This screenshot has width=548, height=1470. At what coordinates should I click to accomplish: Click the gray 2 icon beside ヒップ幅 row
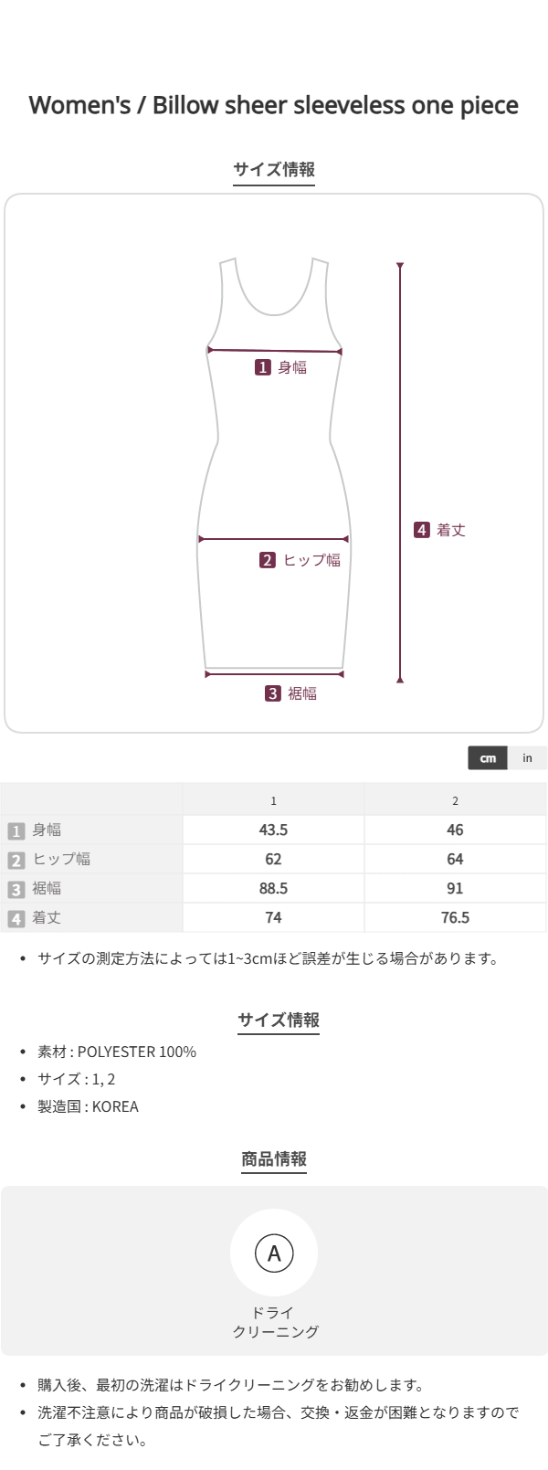coord(16,860)
